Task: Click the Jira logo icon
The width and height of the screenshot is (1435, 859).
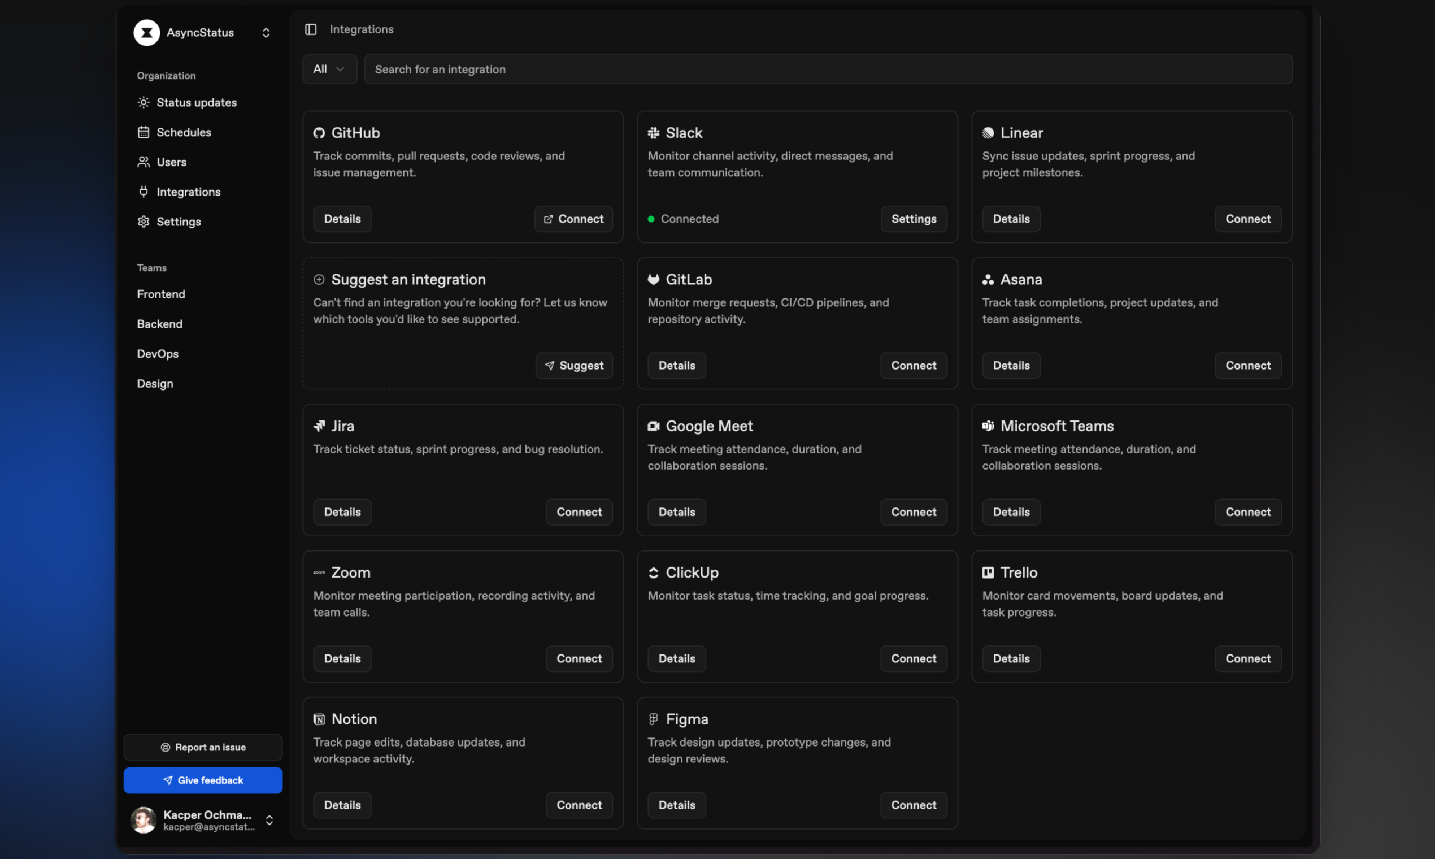Action: (319, 426)
